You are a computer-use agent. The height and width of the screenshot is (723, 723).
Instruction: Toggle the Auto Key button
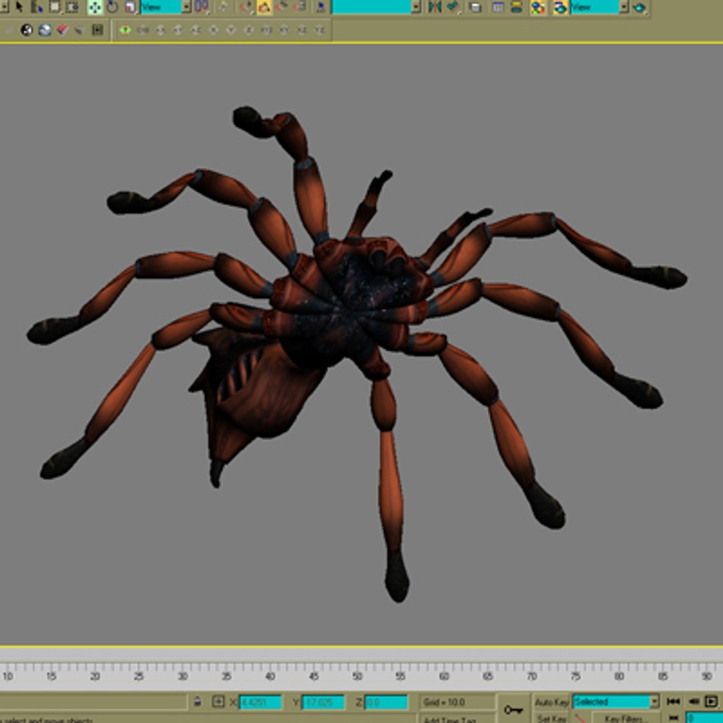[x=551, y=702]
